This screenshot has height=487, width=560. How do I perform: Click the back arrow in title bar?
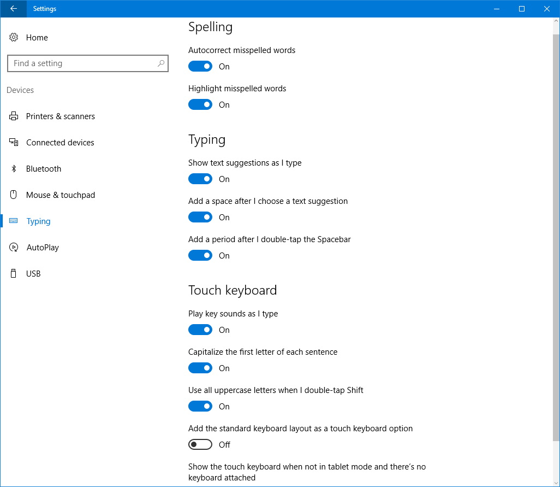[x=13, y=9]
